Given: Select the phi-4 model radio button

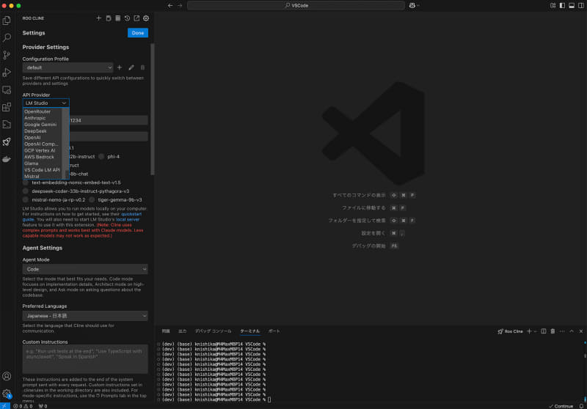Looking at the screenshot, I should coord(101,157).
